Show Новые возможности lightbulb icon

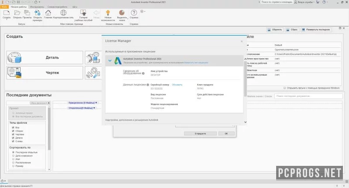[x=108, y=13]
